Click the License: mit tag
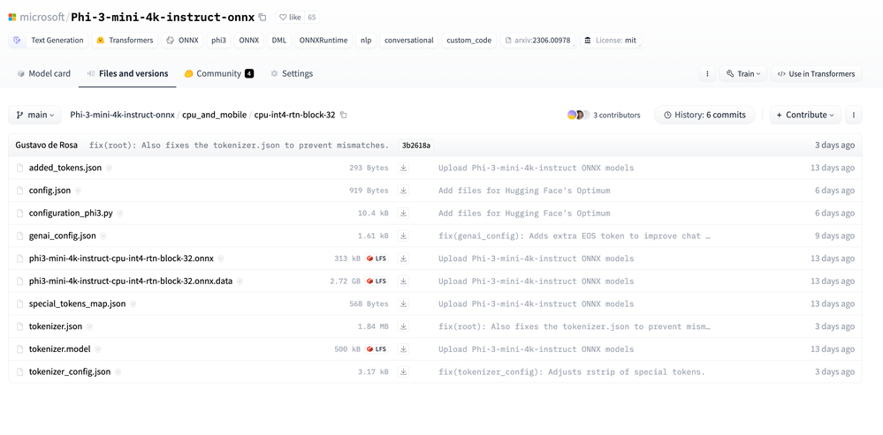This screenshot has height=435, width=883. click(x=611, y=41)
